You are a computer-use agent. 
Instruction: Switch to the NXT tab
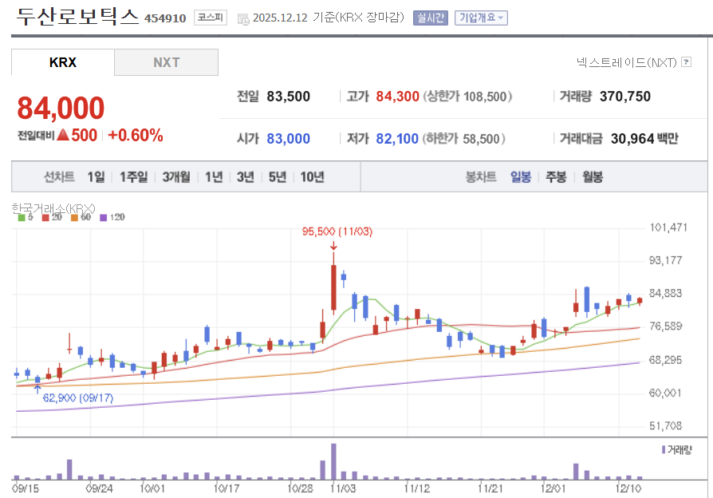coord(166,62)
